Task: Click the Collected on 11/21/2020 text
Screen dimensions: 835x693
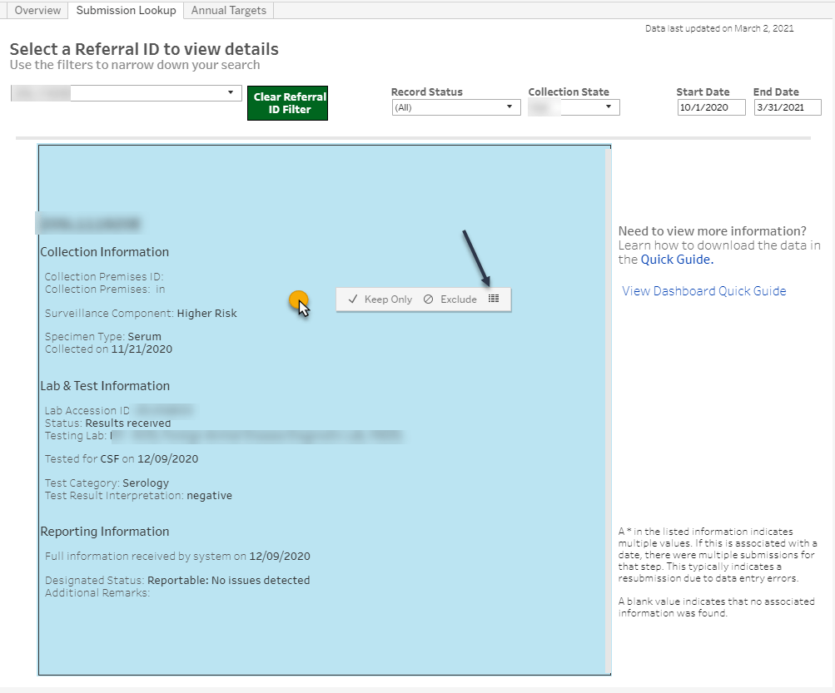Action: tap(108, 349)
